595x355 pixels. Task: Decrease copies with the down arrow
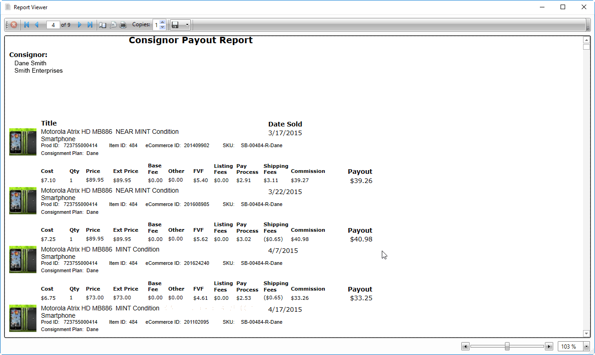click(162, 28)
